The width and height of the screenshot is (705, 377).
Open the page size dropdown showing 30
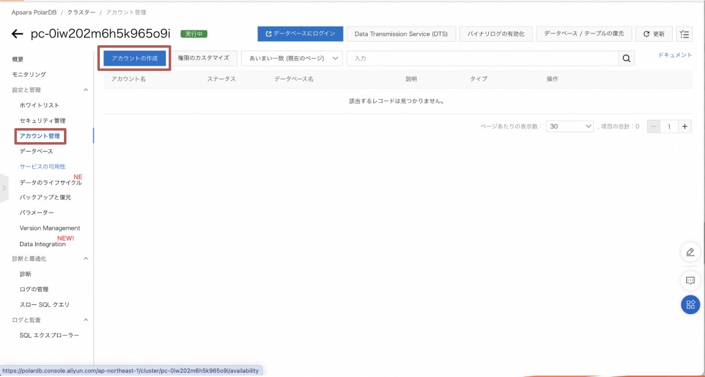coord(569,126)
